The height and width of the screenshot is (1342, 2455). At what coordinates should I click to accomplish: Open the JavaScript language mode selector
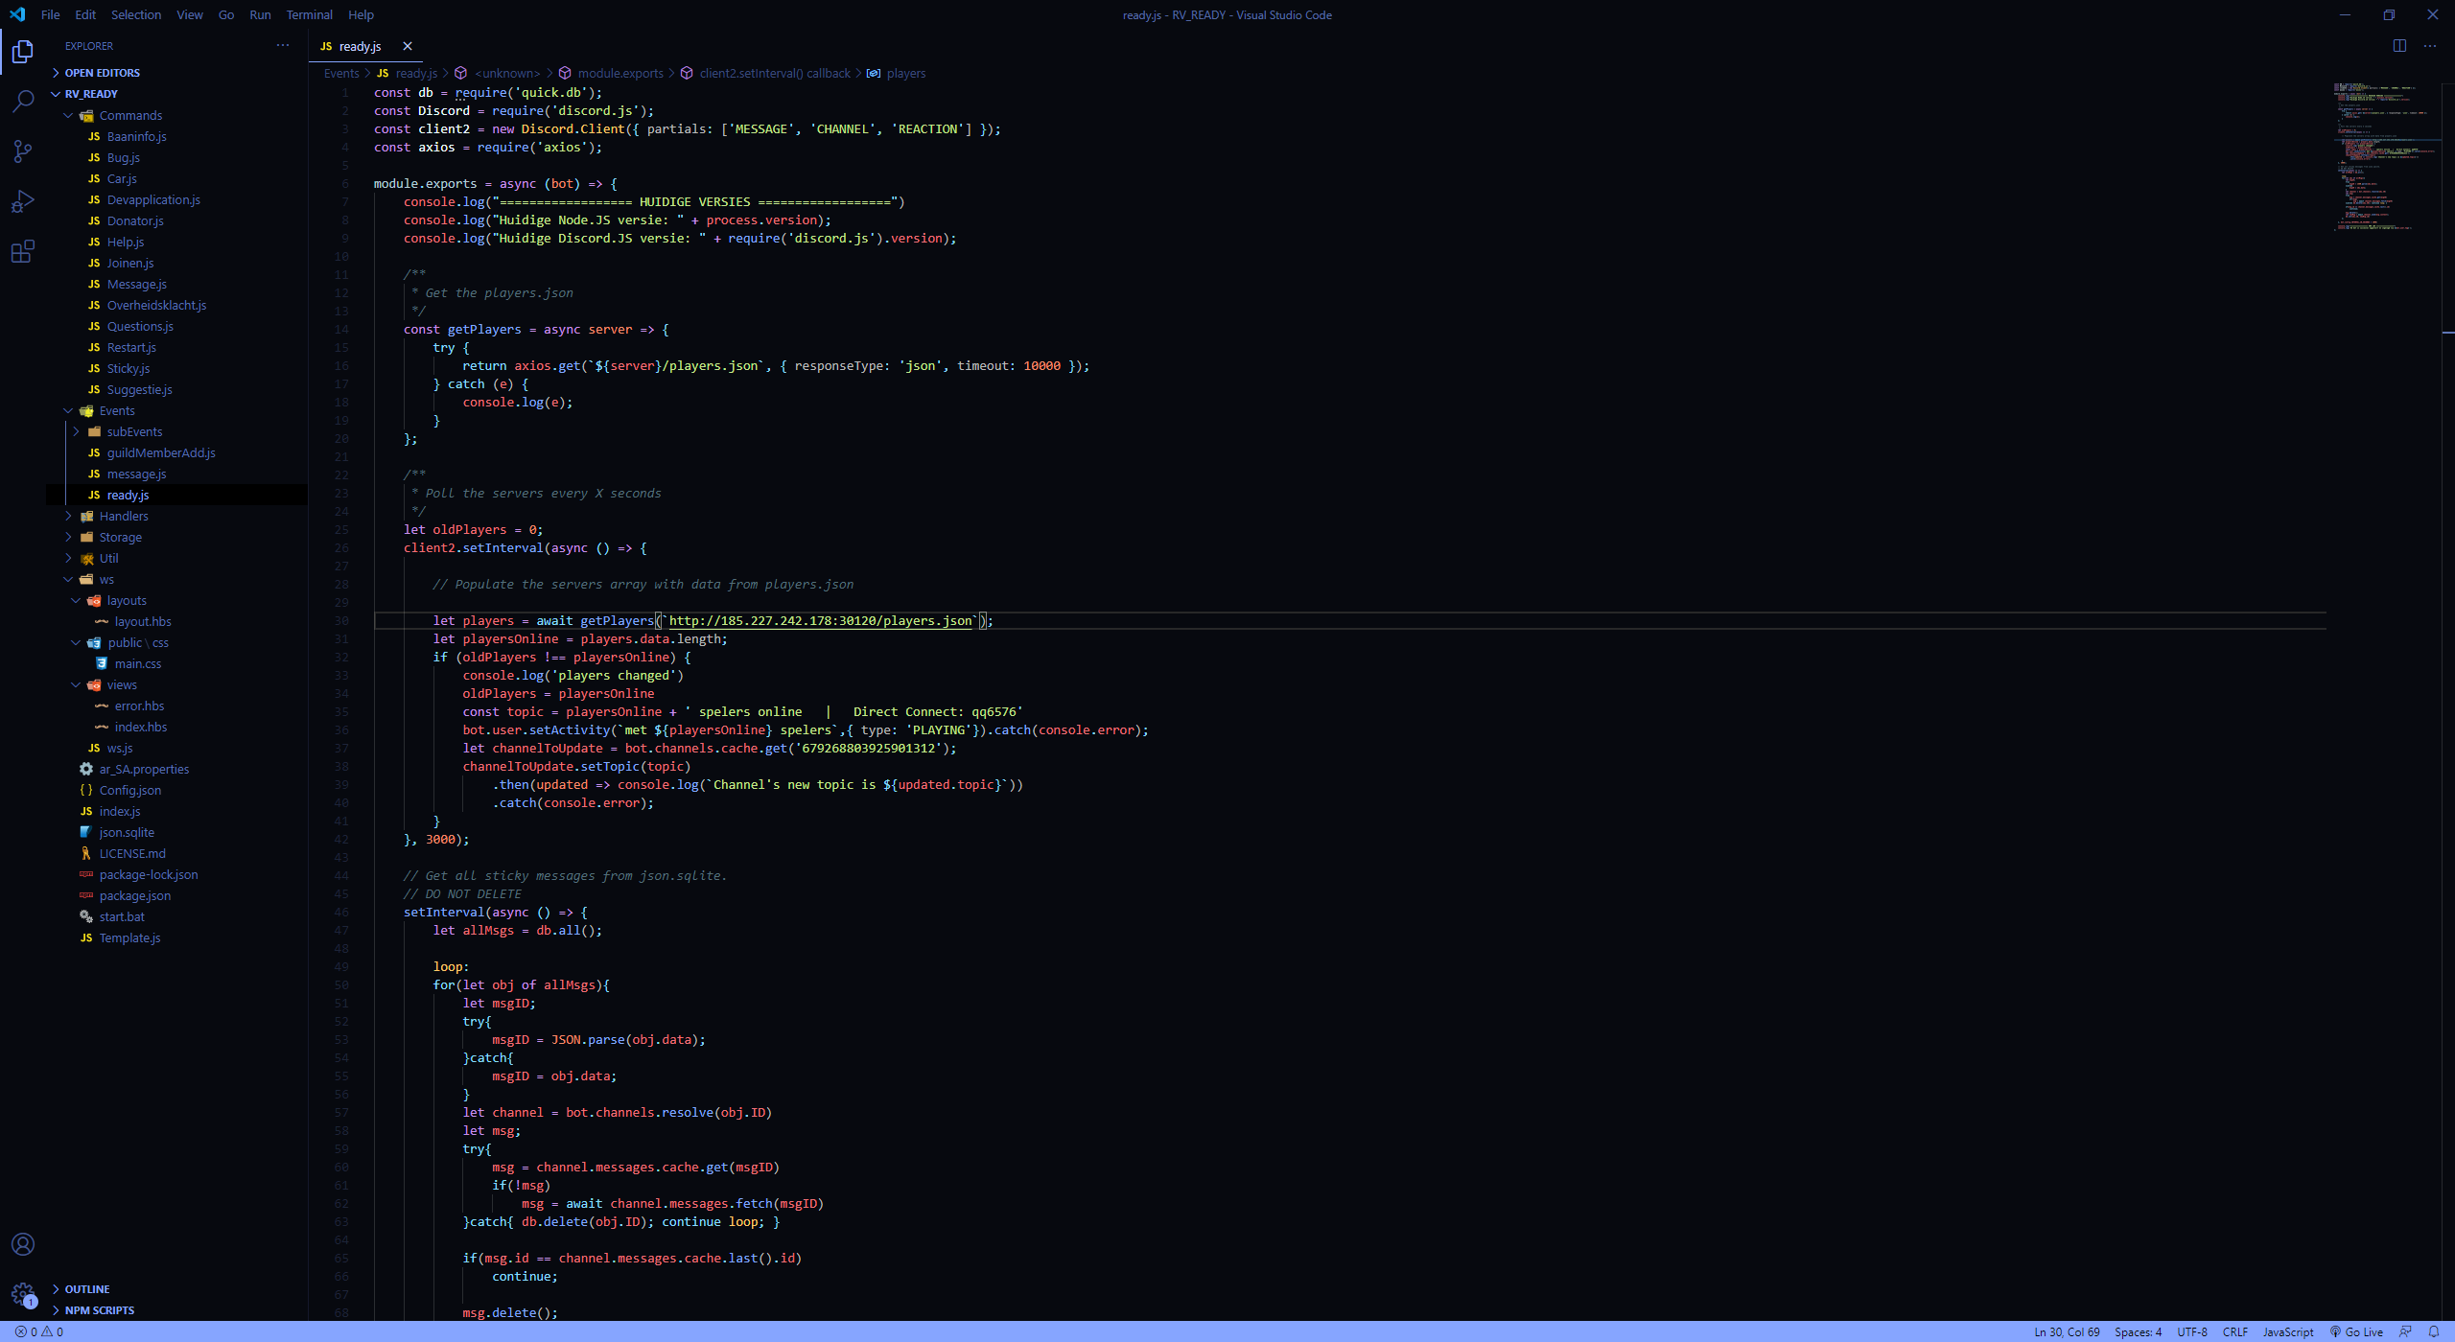coord(2288,1331)
